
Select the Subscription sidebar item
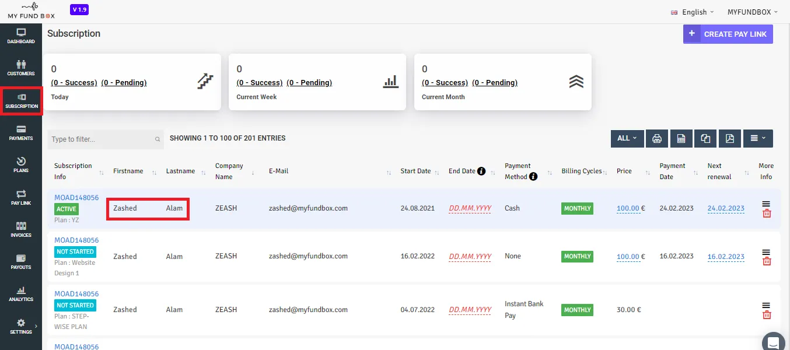(x=21, y=101)
